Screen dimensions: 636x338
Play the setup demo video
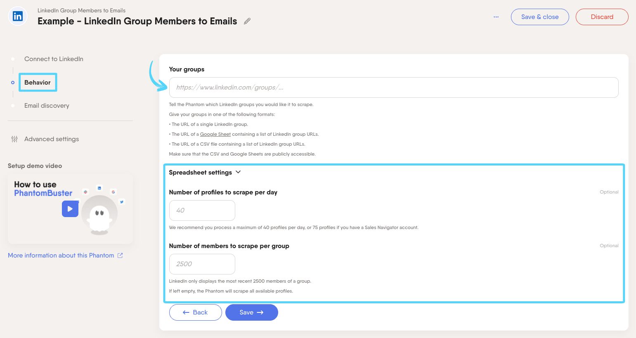70,209
